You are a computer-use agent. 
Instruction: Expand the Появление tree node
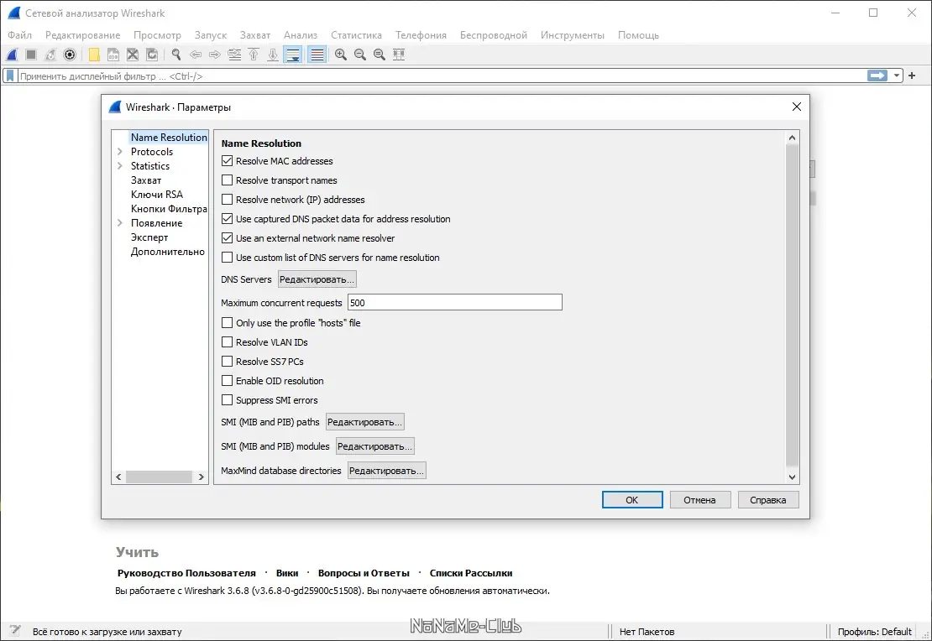pos(120,223)
